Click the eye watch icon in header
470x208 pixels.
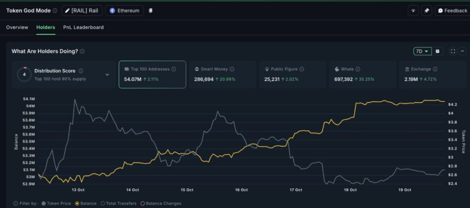click(x=413, y=11)
